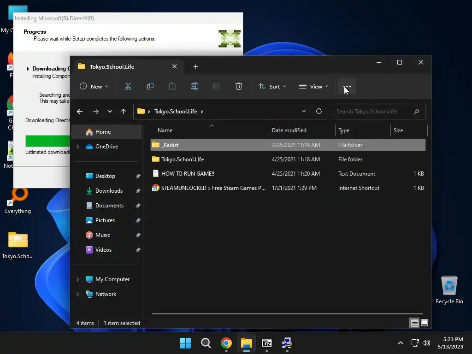Click the Copy icon in toolbar
The width and height of the screenshot is (472, 354).
tap(150, 86)
